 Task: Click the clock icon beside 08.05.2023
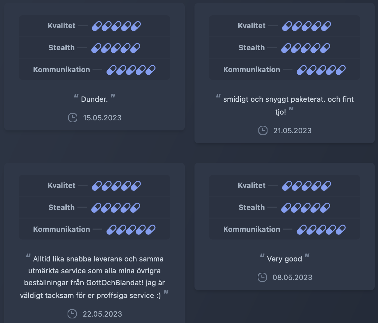click(x=262, y=277)
